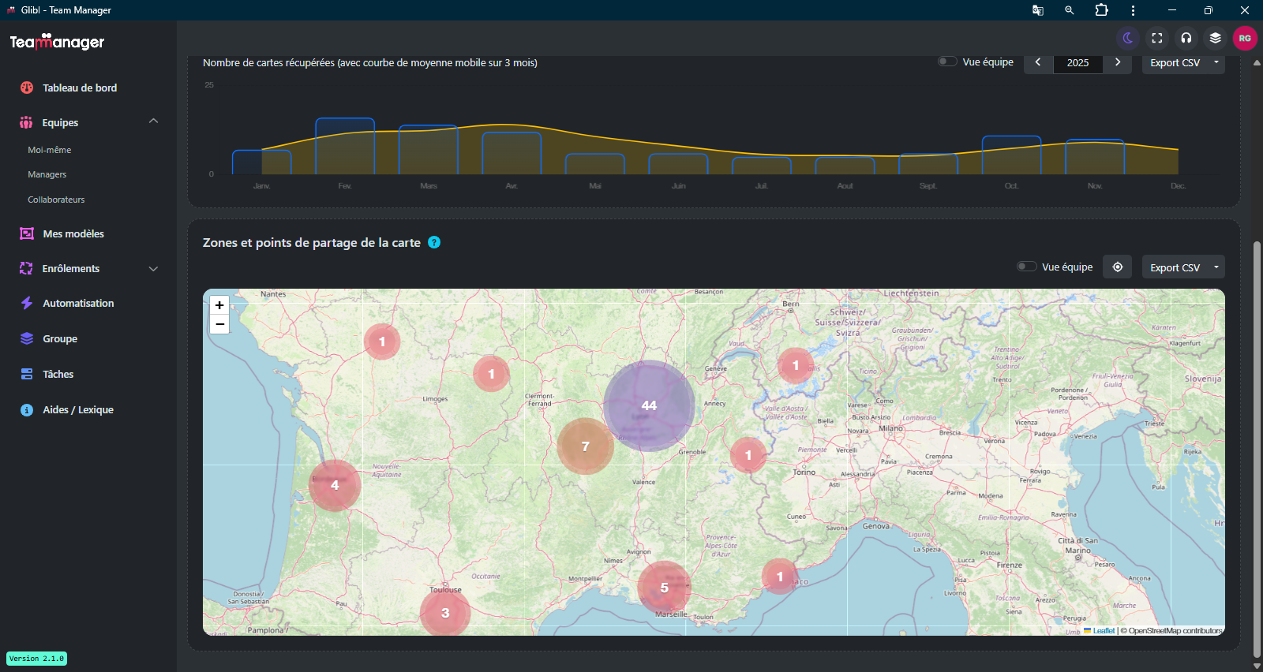Image resolution: width=1263 pixels, height=672 pixels.
Task: Collapse the Equipes sidebar section
Action: 153,121
